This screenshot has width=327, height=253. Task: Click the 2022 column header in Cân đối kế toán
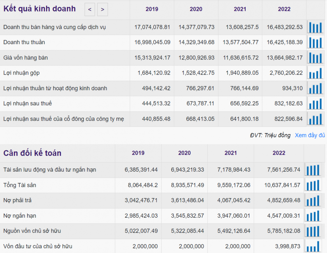279,153
